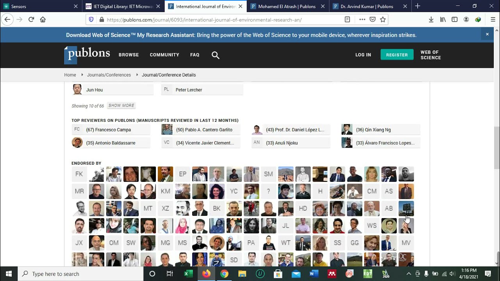Image resolution: width=500 pixels, height=281 pixels.
Task: Dismiss the Web of Science banner
Action: [x=487, y=34]
